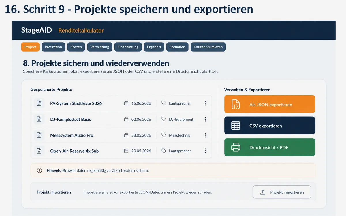The image size is (346, 216).
Task: Click the Renditekalkulator title
Action: (81, 30)
